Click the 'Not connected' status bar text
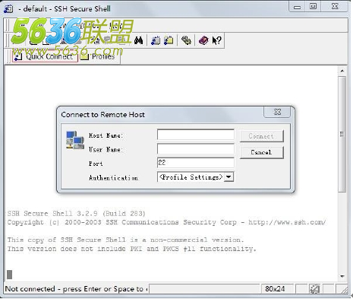353x299 pixels. (x=76, y=289)
